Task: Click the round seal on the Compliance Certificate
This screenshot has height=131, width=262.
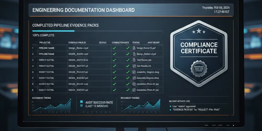Action: click(x=199, y=68)
